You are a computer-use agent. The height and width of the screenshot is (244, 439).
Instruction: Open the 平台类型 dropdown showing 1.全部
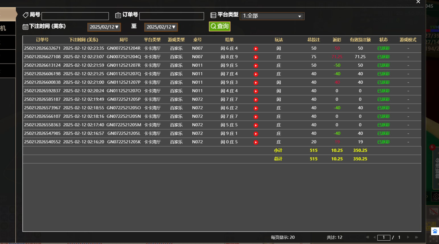272,16
